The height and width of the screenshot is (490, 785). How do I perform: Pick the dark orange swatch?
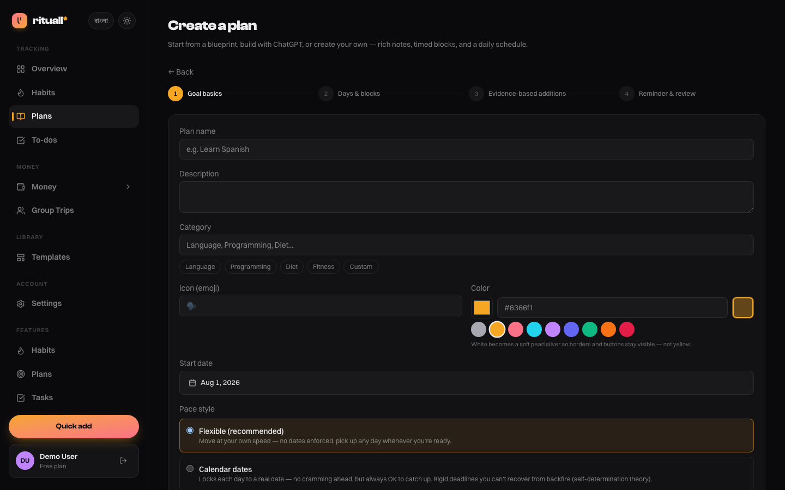pyautogui.click(x=608, y=329)
